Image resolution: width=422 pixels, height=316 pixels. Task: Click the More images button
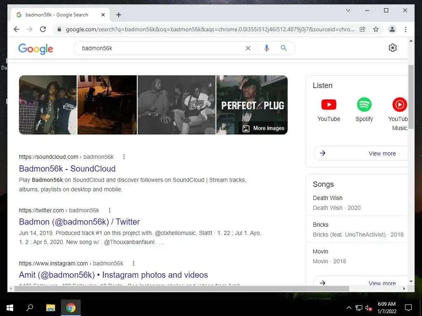tap(263, 128)
